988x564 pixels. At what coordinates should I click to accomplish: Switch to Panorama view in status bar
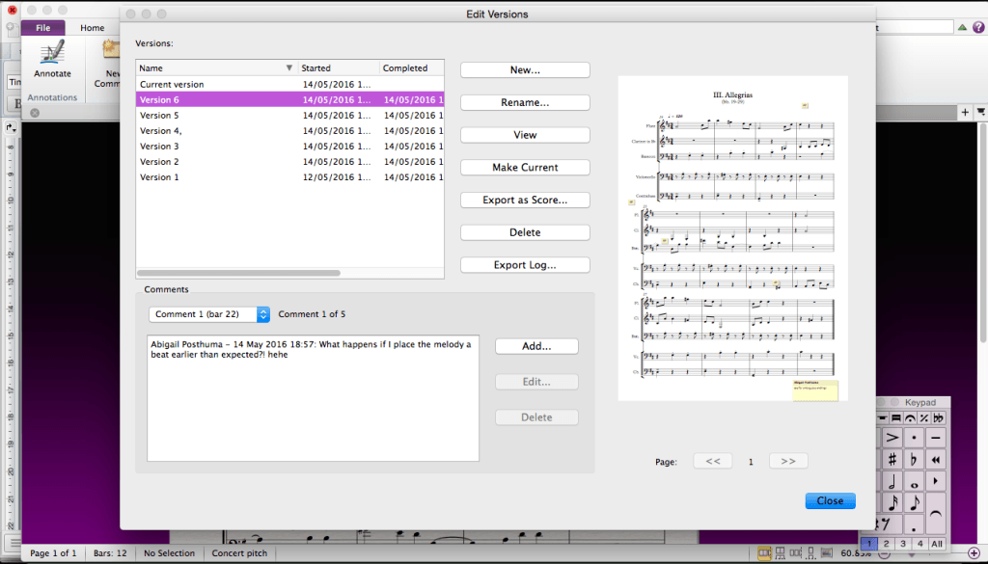point(827,553)
